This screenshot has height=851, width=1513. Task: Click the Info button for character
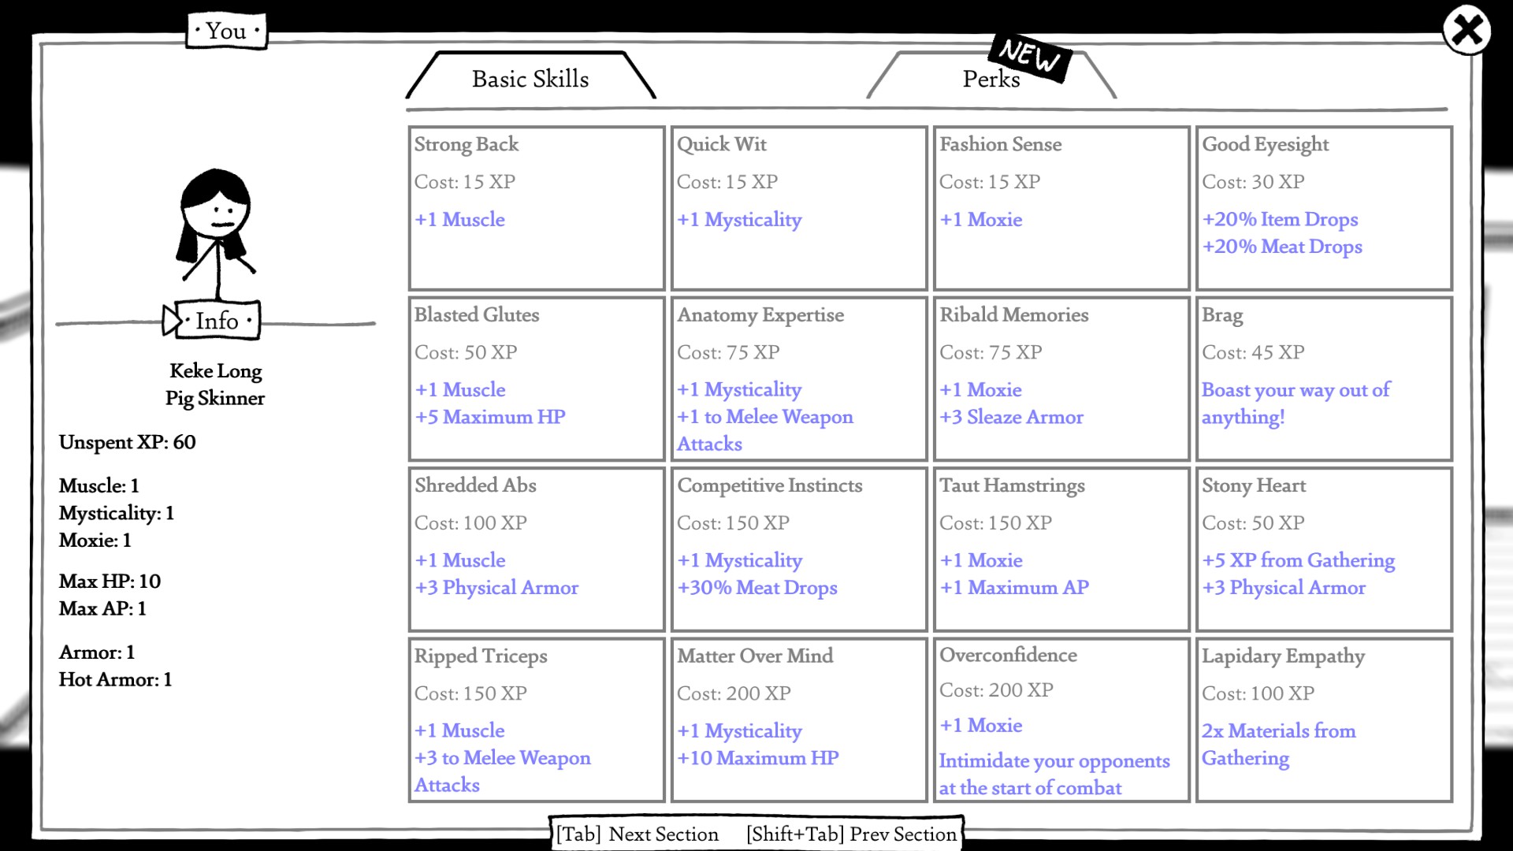click(x=216, y=321)
